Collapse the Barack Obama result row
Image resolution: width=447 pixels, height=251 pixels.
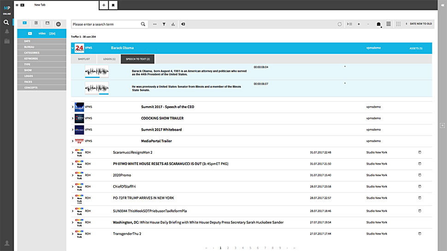point(72,48)
